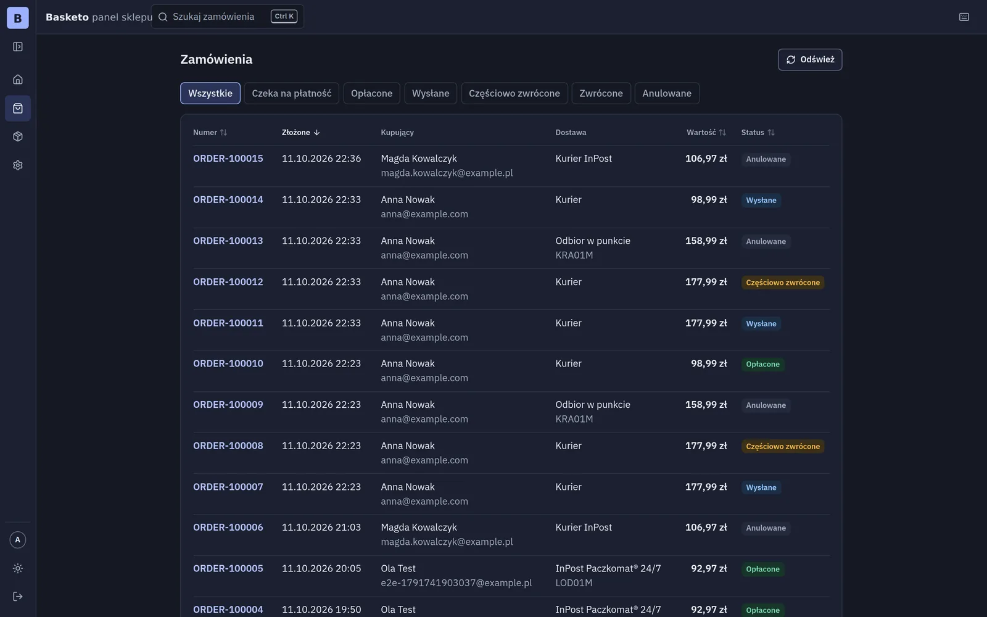Toggle the light/dark theme sun icon
The height and width of the screenshot is (617, 987).
coord(18,568)
